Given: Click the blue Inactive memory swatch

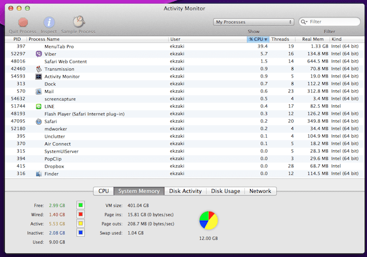Looking at the screenshot, I should 80,233.
